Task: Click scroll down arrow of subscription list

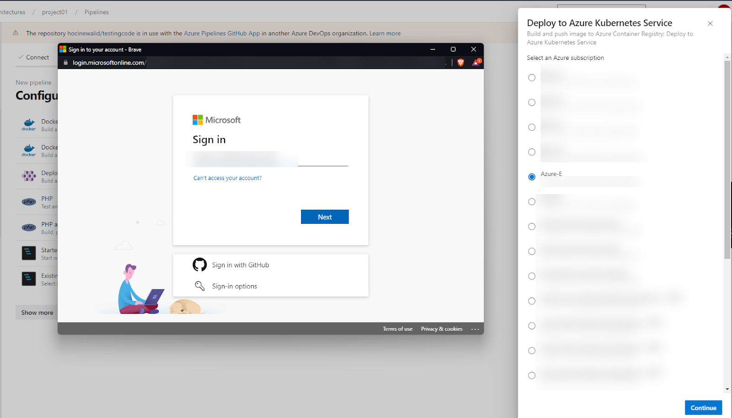Action: pyautogui.click(x=727, y=389)
